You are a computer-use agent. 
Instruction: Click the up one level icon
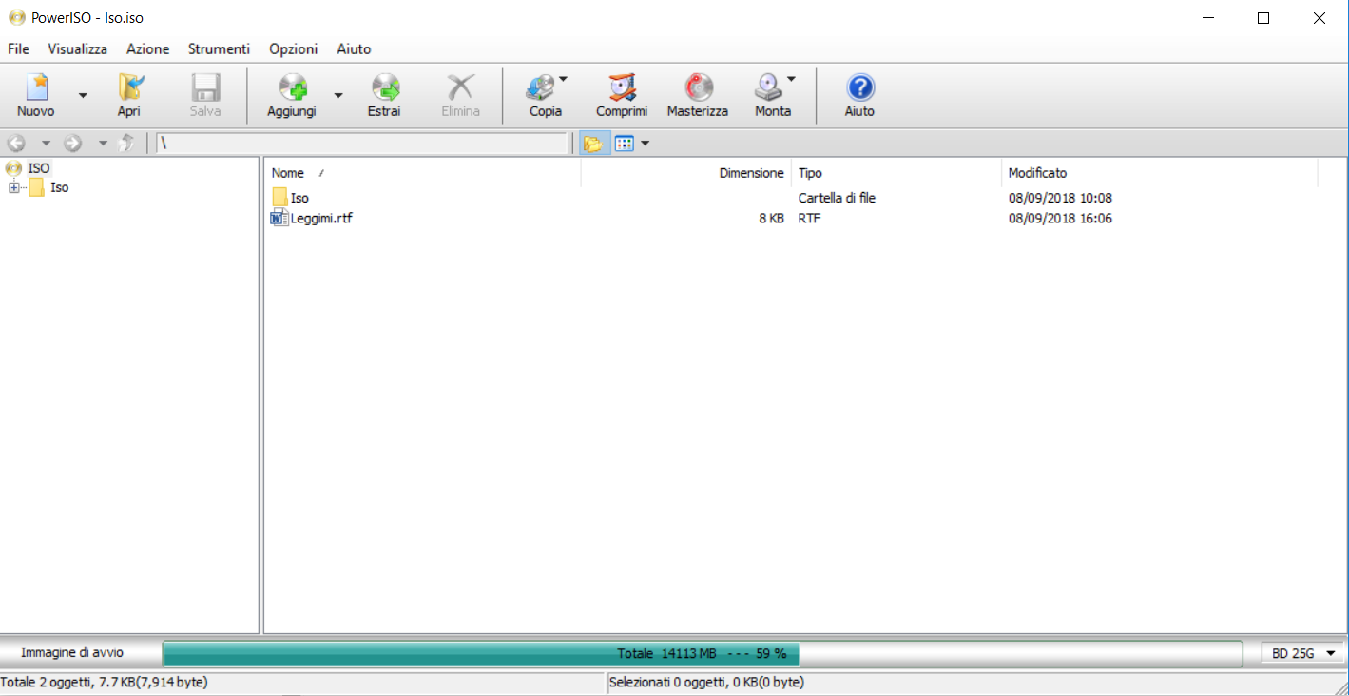coord(125,144)
